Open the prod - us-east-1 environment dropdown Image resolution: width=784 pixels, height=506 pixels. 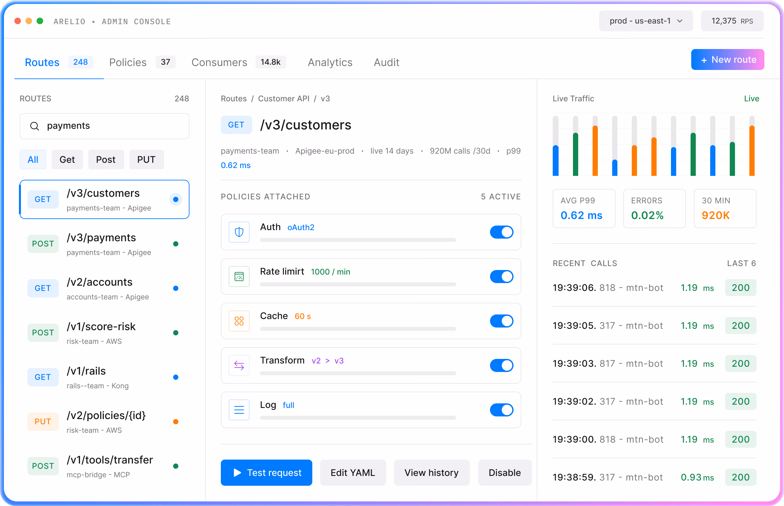646,21
